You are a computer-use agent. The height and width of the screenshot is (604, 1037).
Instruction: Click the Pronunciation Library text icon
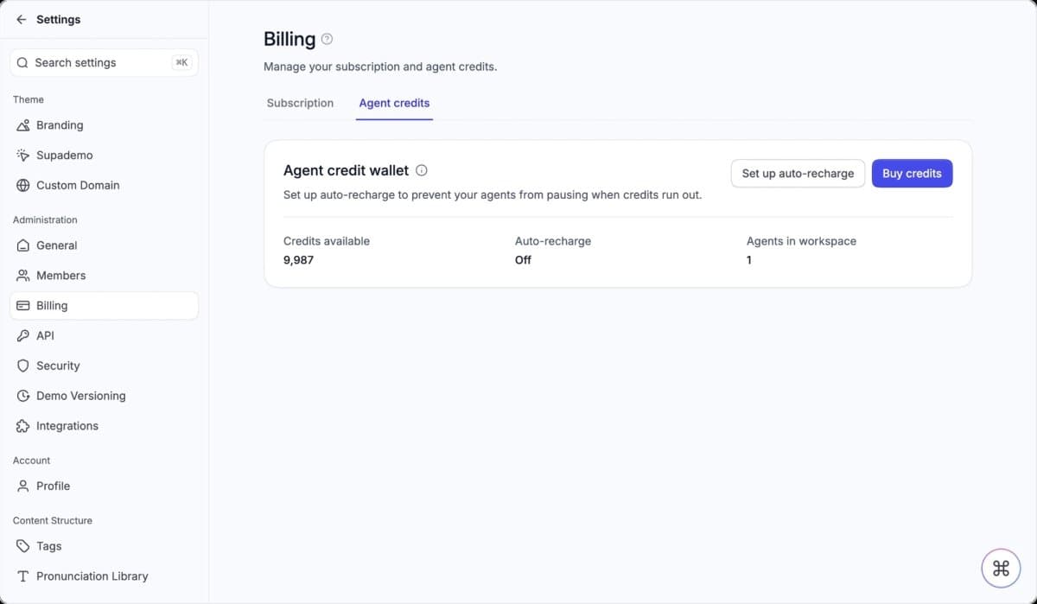[x=23, y=576]
